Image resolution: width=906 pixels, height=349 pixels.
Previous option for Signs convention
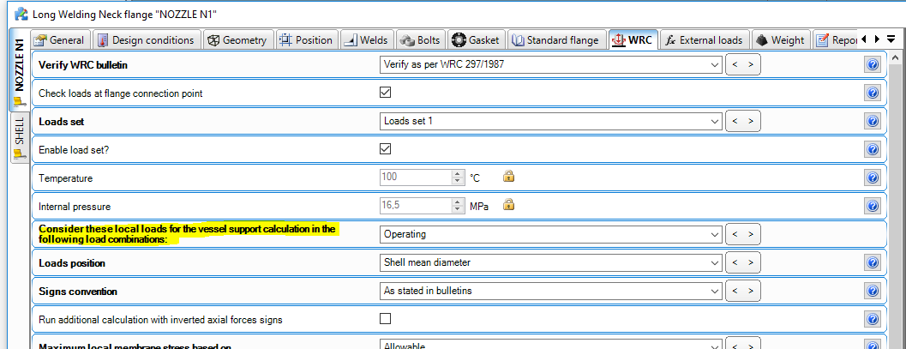(x=735, y=291)
